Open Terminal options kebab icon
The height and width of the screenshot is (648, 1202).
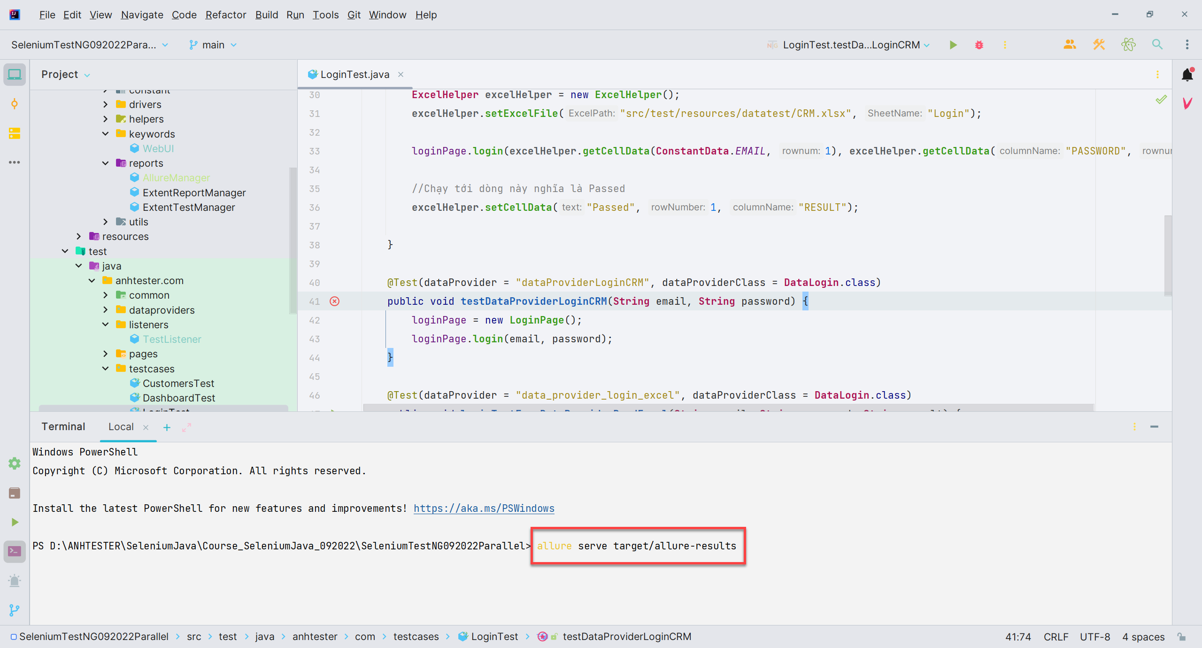click(1134, 427)
